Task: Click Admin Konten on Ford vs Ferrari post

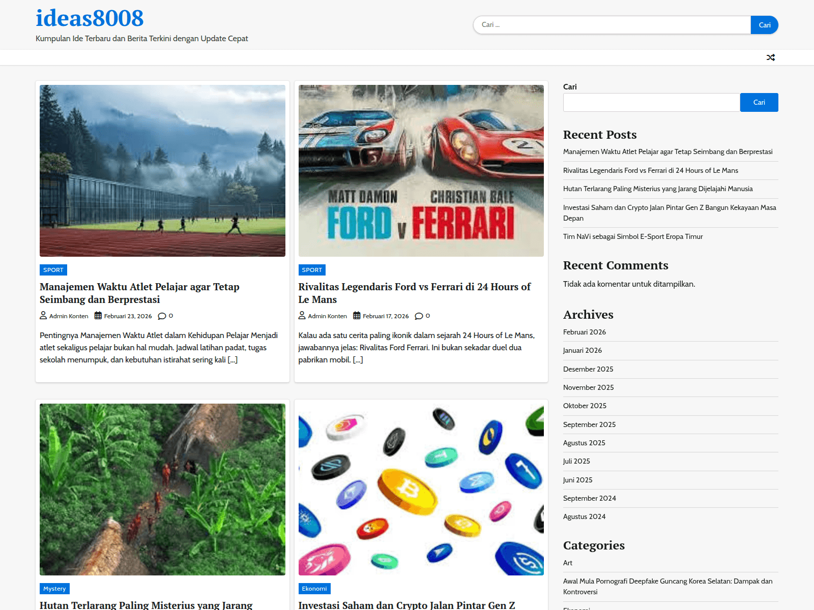Action: coord(327,316)
